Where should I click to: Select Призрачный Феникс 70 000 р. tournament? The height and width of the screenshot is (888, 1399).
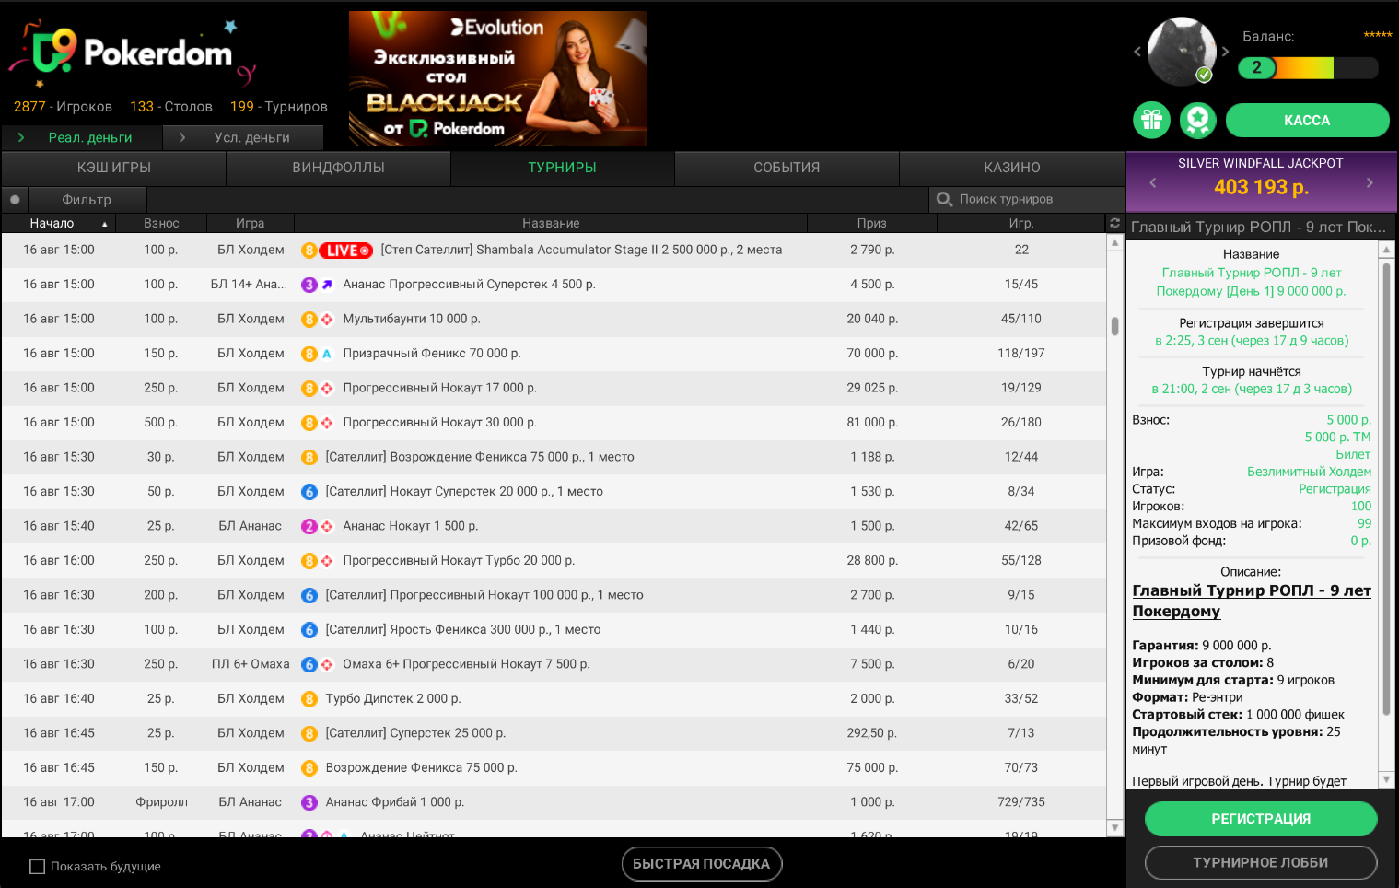click(x=554, y=354)
